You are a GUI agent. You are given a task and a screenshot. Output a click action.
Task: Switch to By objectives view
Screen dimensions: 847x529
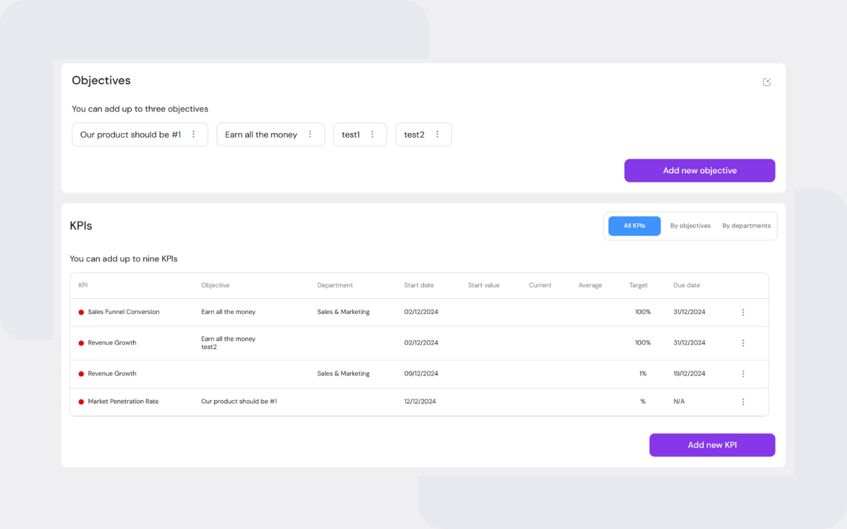coord(690,226)
